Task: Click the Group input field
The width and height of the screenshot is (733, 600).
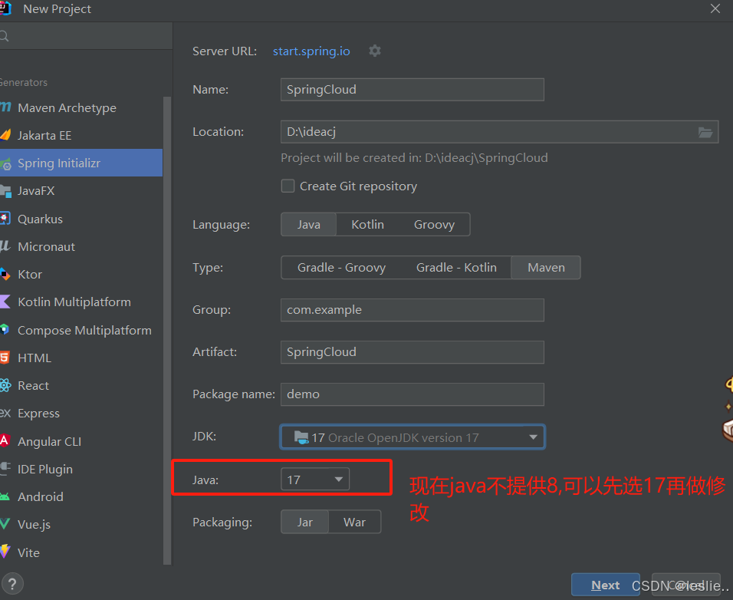Action: [413, 309]
